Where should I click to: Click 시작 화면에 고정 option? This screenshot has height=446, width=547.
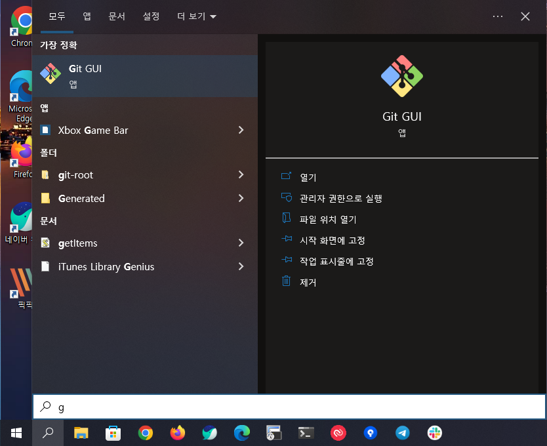point(332,240)
